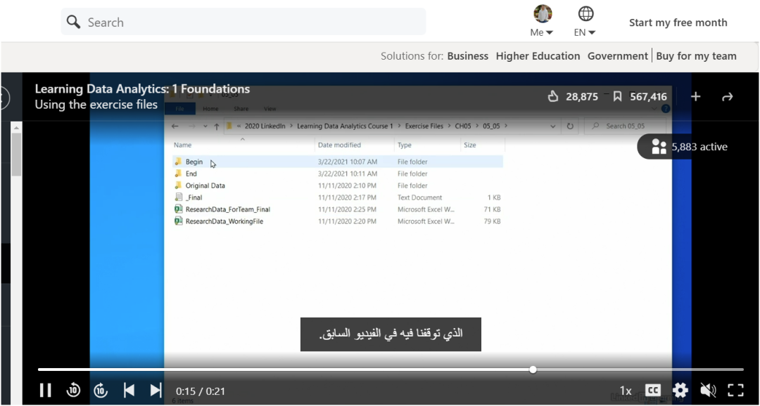Bookmark the course using the bookmark icon
The width and height of the screenshot is (760, 406).
(618, 97)
